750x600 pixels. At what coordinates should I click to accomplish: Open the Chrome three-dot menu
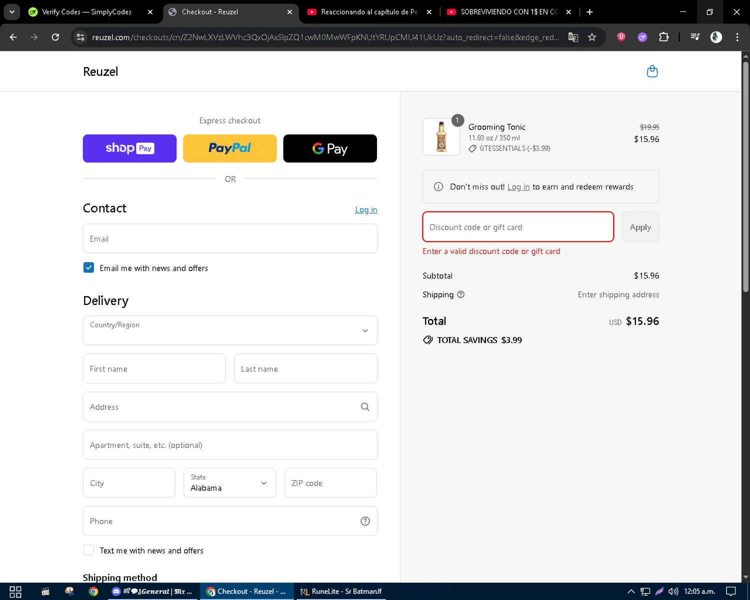[x=737, y=37]
